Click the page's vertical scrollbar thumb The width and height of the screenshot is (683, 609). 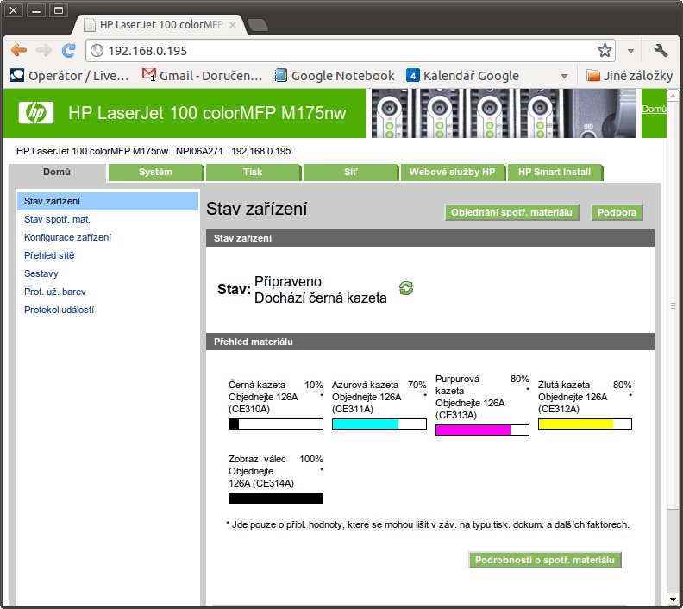673,306
